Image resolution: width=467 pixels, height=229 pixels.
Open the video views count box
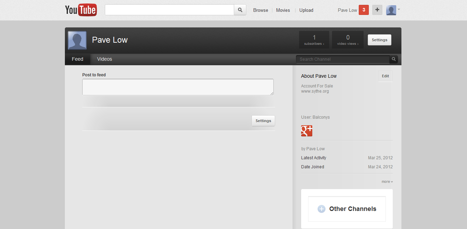(x=348, y=40)
